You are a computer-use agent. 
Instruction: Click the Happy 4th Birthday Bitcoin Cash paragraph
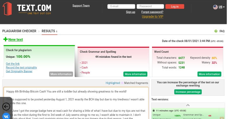(x=66, y=92)
